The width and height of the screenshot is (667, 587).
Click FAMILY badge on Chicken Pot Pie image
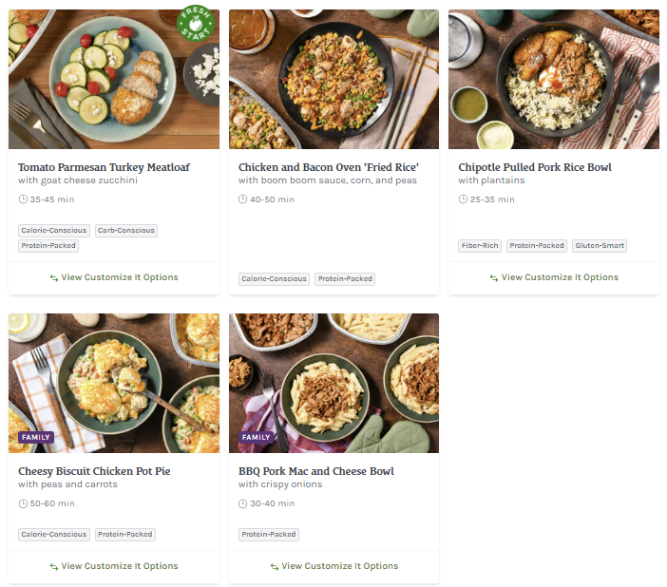[36, 437]
